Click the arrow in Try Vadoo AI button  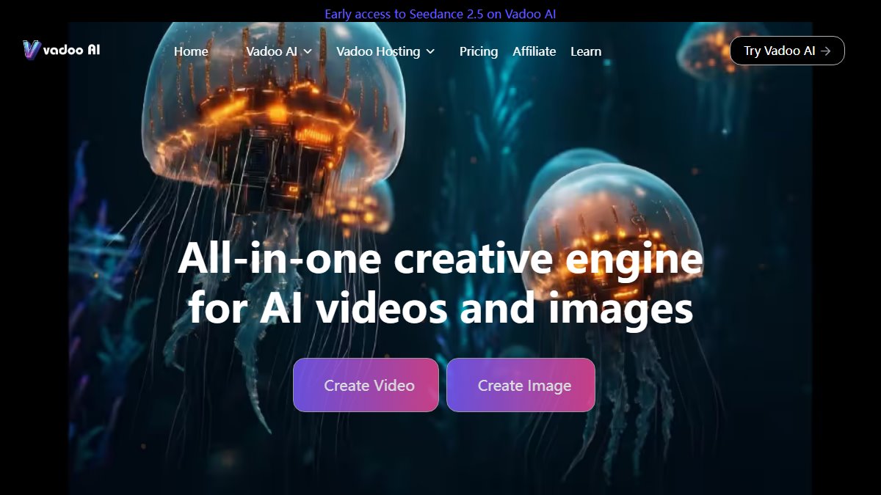pos(826,51)
